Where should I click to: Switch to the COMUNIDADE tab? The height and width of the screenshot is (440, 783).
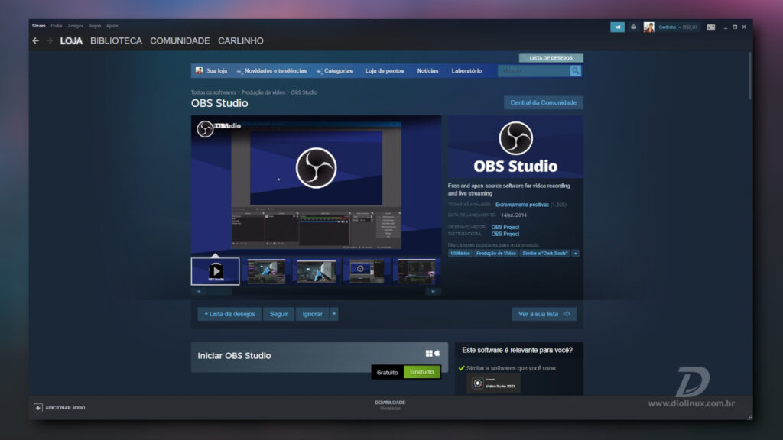coord(180,41)
